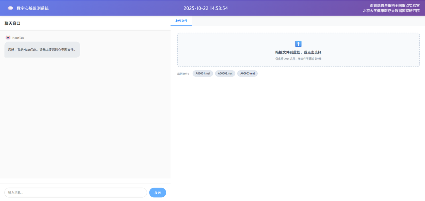Click the 拖拽文件到此处，或点击选择 upload text
Viewport: 425px width, 201px height.
pyautogui.click(x=298, y=52)
